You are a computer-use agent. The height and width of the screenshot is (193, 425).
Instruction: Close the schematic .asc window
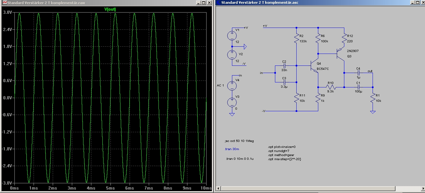[x=422, y=3]
